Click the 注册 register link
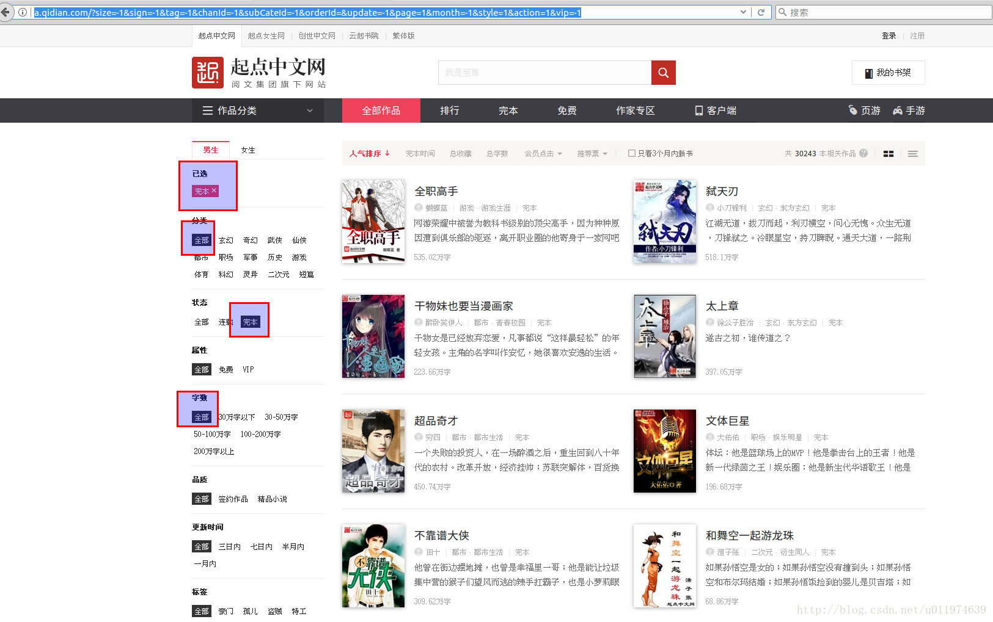 (917, 36)
